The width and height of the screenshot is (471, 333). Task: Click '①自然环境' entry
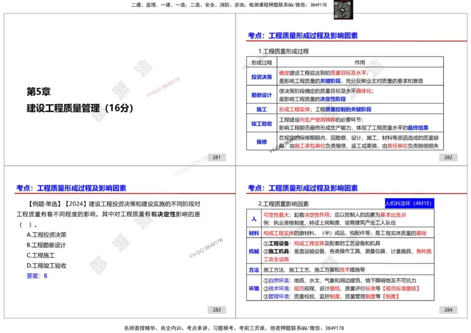(x=276, y=281)
